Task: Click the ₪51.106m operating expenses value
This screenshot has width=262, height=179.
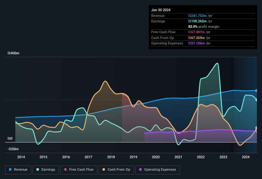Action: [x=196, y=43]
